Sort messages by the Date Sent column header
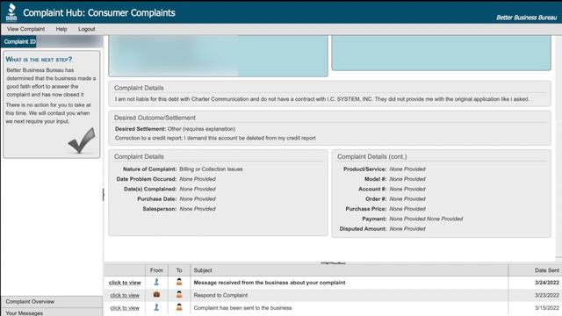Screen dimensions: 562x316 point(535,270)
